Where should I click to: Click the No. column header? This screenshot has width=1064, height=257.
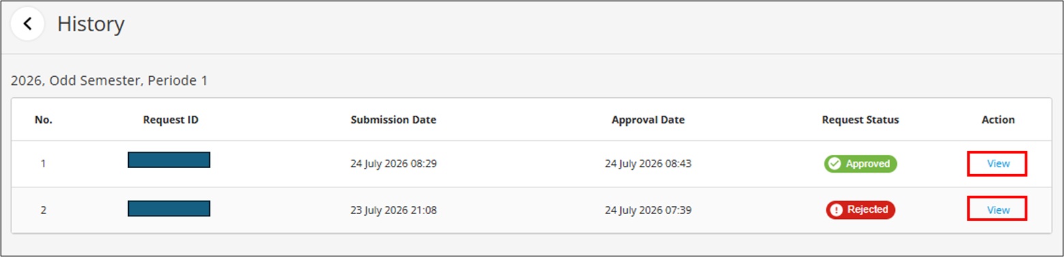click(x=44, y=120)
